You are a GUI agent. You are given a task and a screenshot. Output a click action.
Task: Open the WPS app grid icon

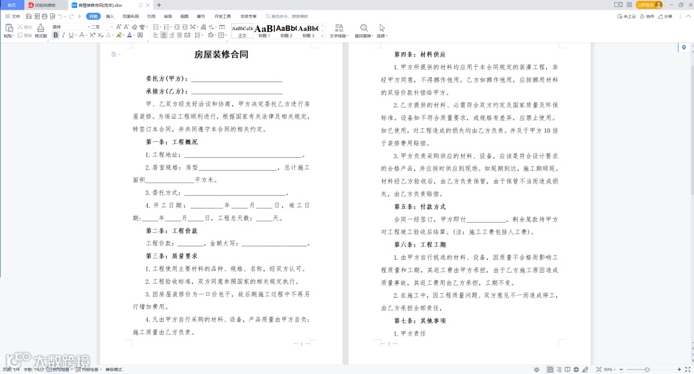coord(629,4)
